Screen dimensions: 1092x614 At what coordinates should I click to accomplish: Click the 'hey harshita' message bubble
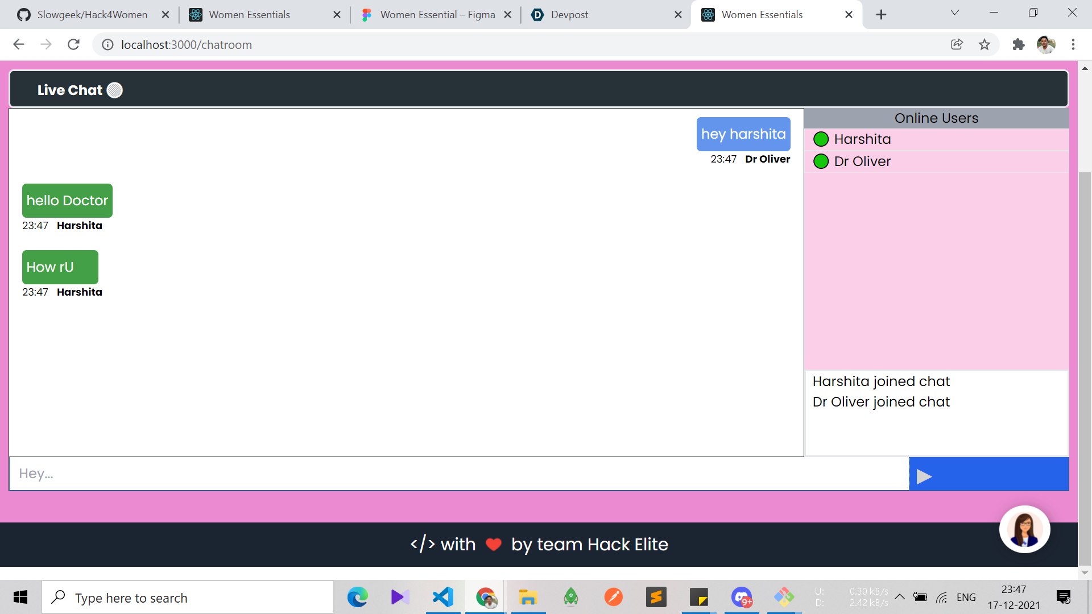tap(743, 134)
